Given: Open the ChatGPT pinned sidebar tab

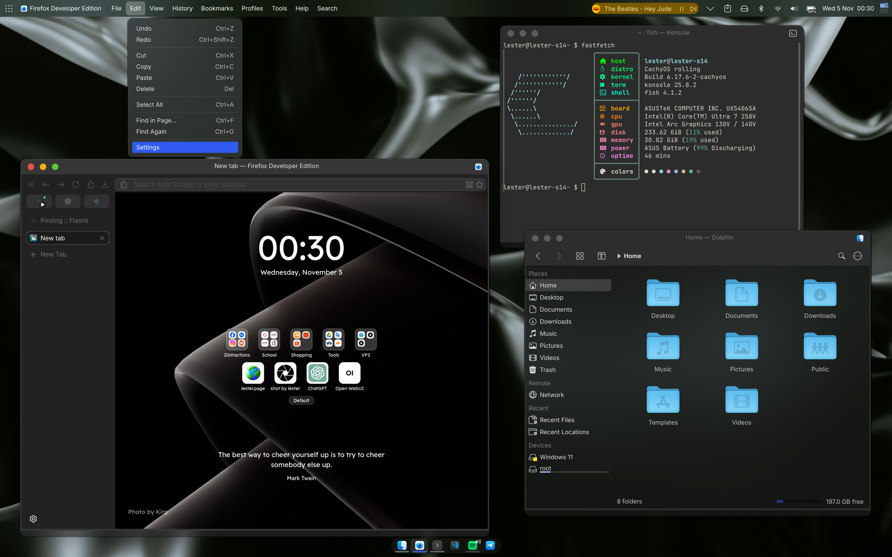Looking at the screenshot, I should tap(68, 201).
